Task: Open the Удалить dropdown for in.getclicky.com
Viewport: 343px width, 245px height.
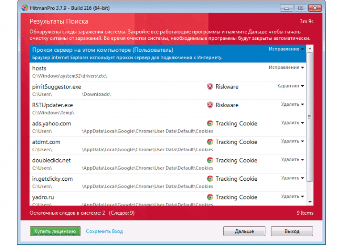Action: pyautogui.click(x=293, y=178)
